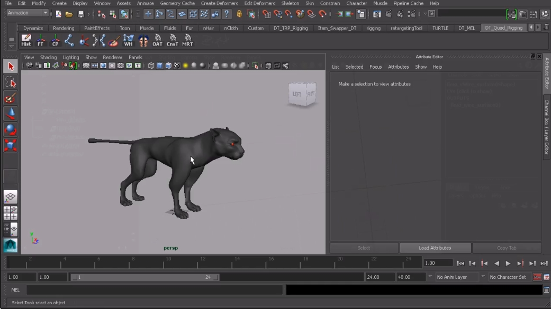Screen dimensions: 551x309
Task: Enable smooth shade all in viewport
Action: pyautogui.click(x=159, y=66)
